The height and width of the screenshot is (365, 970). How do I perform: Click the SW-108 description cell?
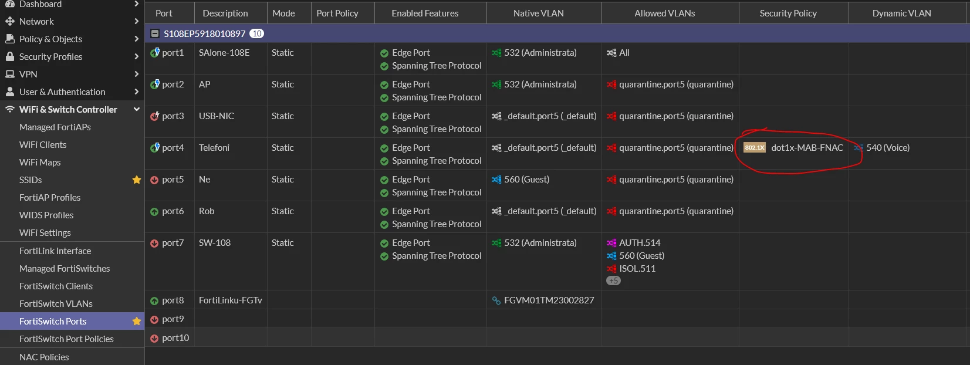pos(215,243)
